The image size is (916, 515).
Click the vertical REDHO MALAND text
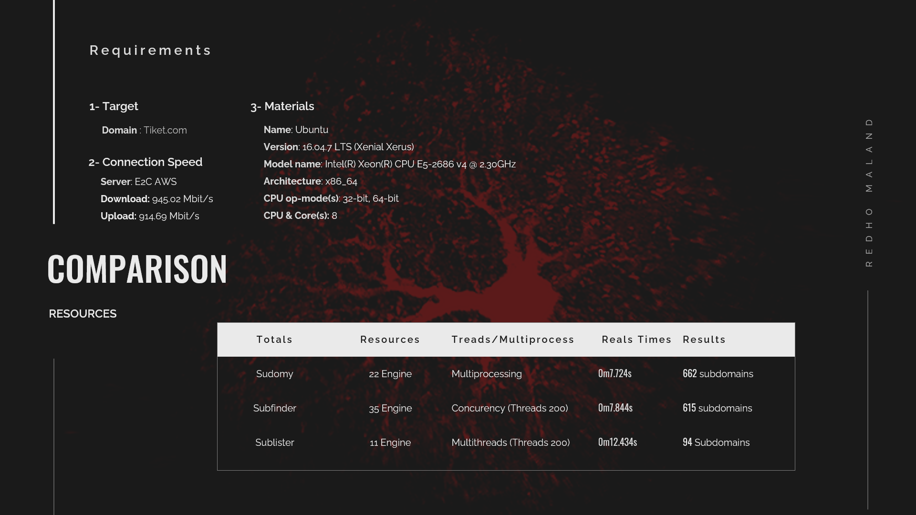[869, 193]
